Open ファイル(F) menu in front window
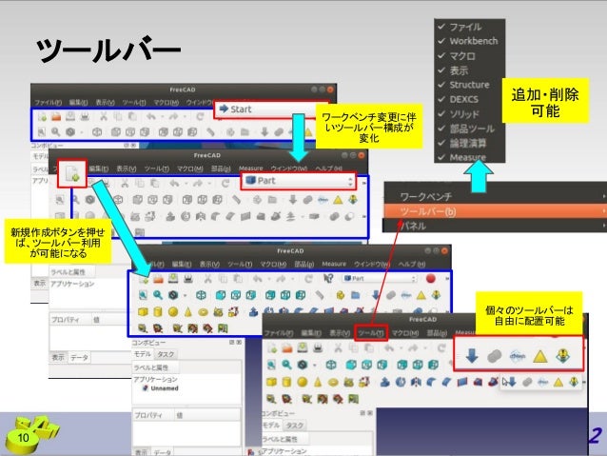This screenshot has height=456, width=607. (x=279, y=333)
